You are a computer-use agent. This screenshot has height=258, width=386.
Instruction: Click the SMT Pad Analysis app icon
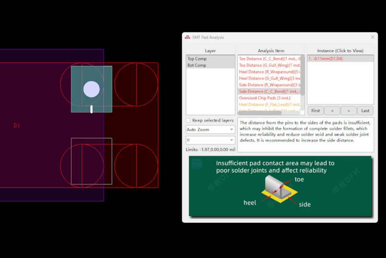(x=187, y=37)
